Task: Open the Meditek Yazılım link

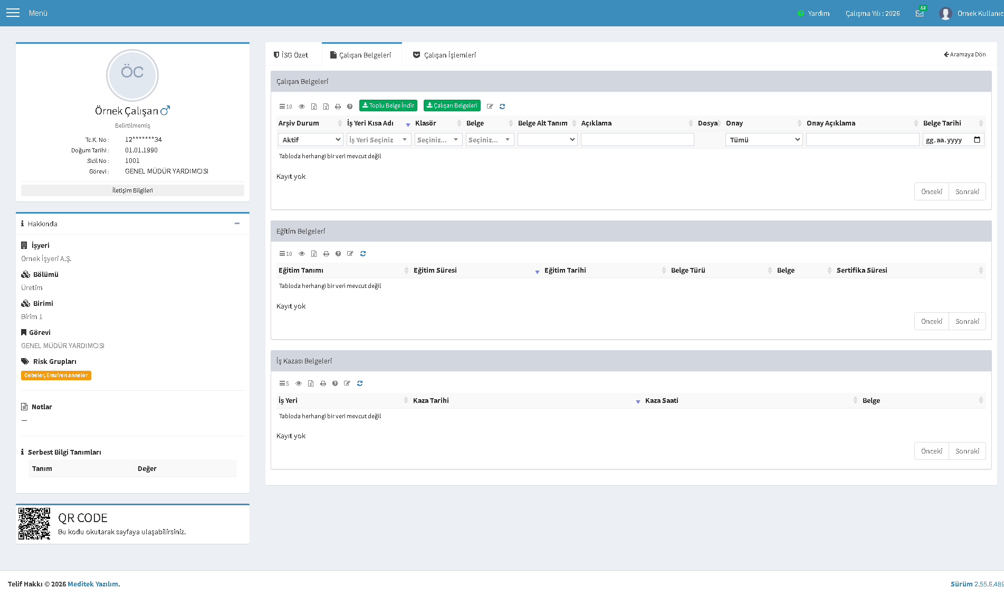Action: click(x=93, y=584)
